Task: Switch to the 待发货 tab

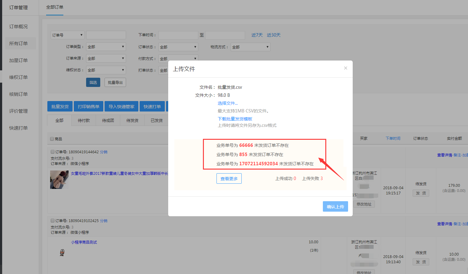Action: (132, 120)
